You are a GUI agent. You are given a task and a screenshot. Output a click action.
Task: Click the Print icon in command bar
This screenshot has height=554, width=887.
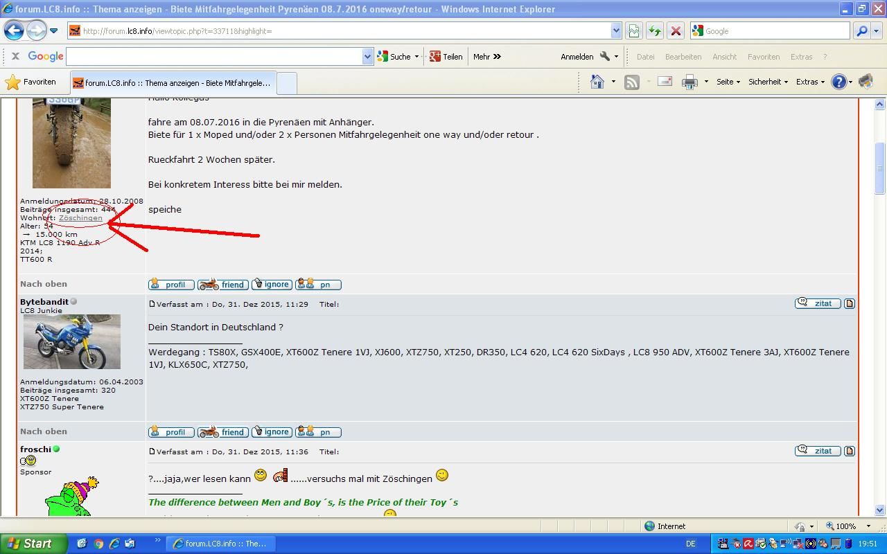tap(690, 82)
